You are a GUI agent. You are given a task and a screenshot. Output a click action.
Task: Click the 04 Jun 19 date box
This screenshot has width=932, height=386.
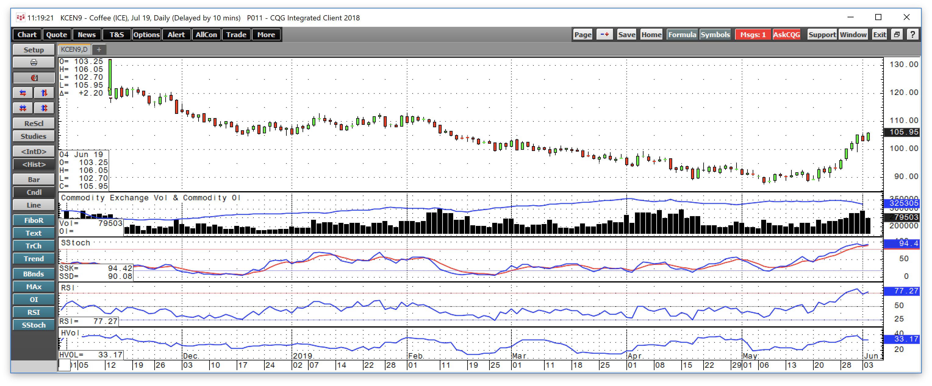pos(84,170)
